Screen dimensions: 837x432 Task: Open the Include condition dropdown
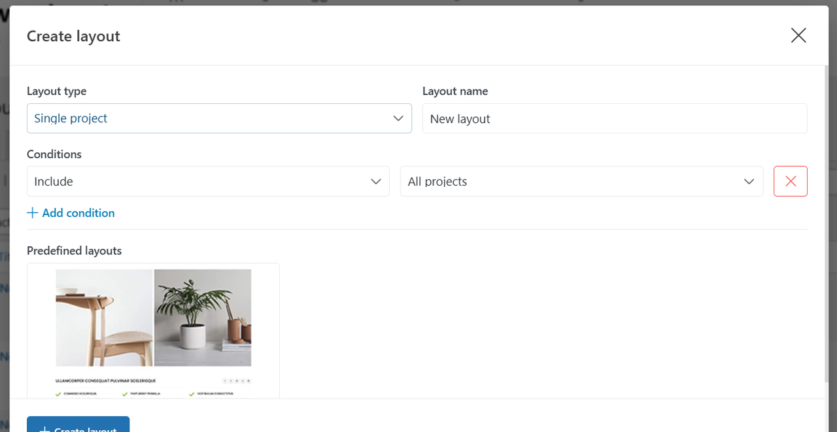[208, 181]
